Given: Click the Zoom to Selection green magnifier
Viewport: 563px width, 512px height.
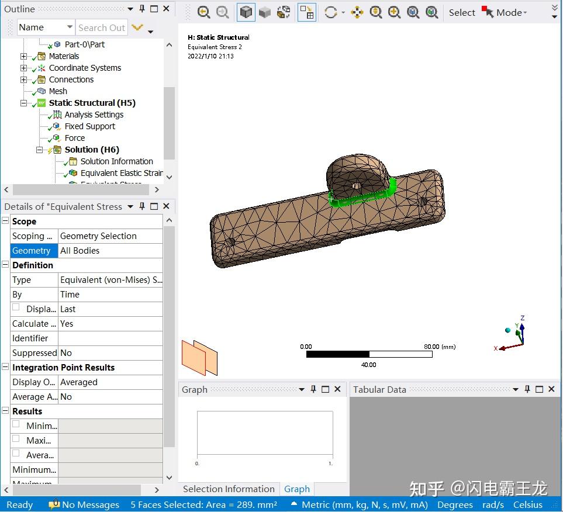Looking at the screenshot, I should (431, 13).
